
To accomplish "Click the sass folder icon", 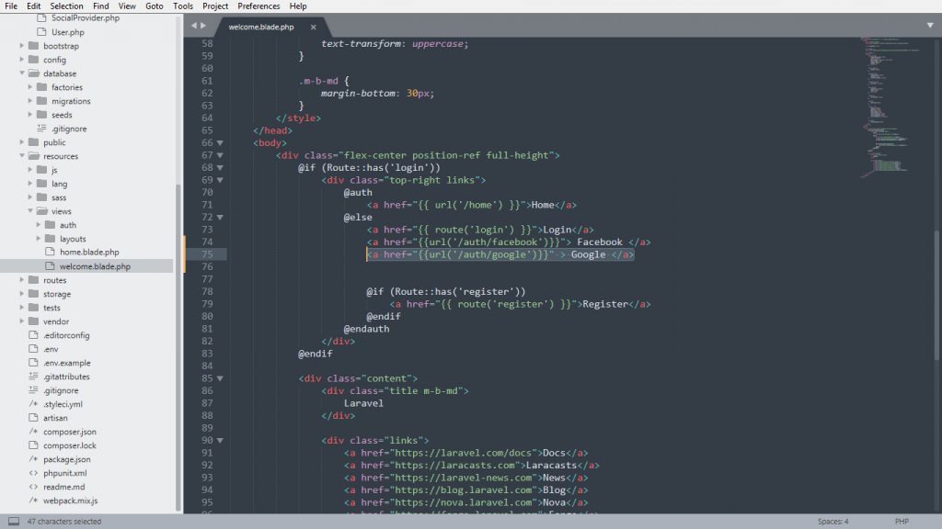I will pos(42,197).
